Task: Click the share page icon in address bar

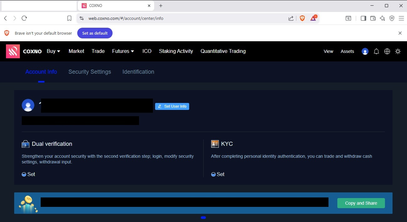Action: pyautogui.click(x=291, y=18)
